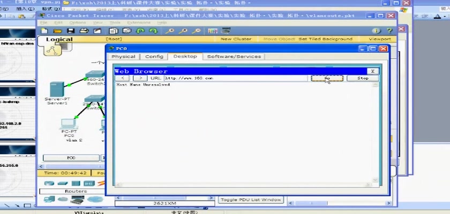Click the 'vlan 2' label under PC0
The height and width of the screenshot is (214, 450).
coord(74,140)
